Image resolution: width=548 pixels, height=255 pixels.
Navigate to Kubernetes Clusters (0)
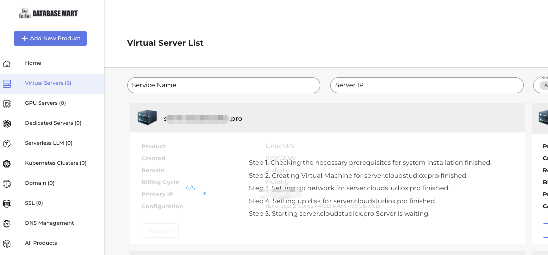coord(56,163)
